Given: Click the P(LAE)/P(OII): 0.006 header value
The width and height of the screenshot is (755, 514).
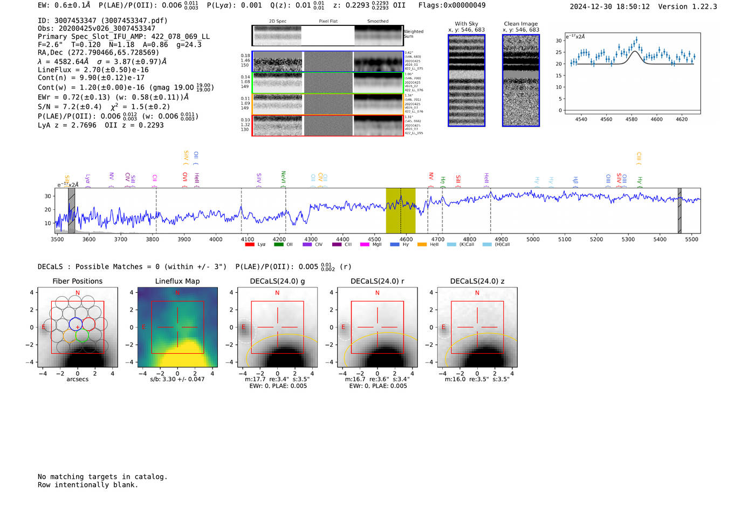Looking at the screenshot, I should click(x=148, y=5).
